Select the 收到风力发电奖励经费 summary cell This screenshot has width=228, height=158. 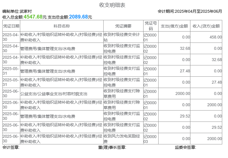coord(123,139)
